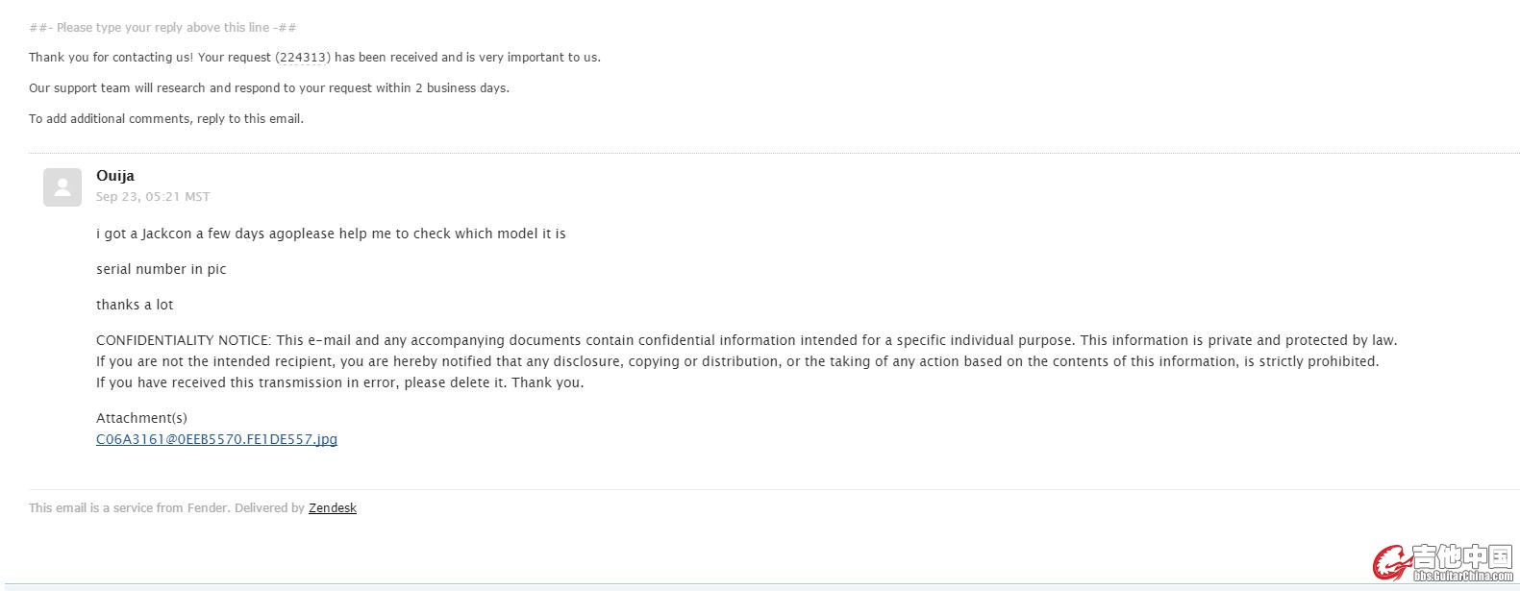The width and height of the screenshot is (1520, 591).
Task: Open the Zendesk link in footer
Action: tap(333, 508)
